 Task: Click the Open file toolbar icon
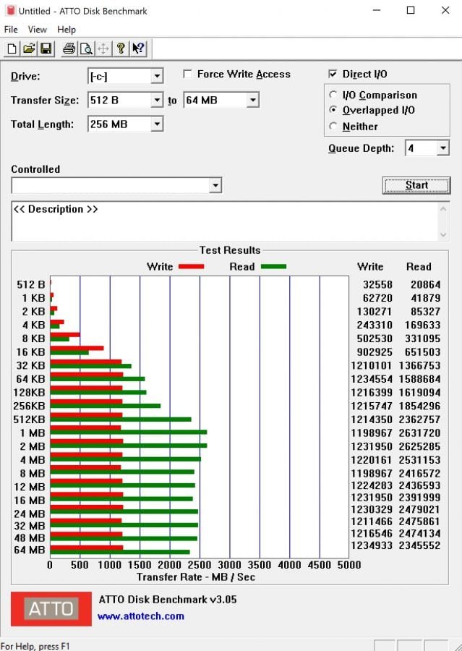pyautogui.click(x=29, y=48)
